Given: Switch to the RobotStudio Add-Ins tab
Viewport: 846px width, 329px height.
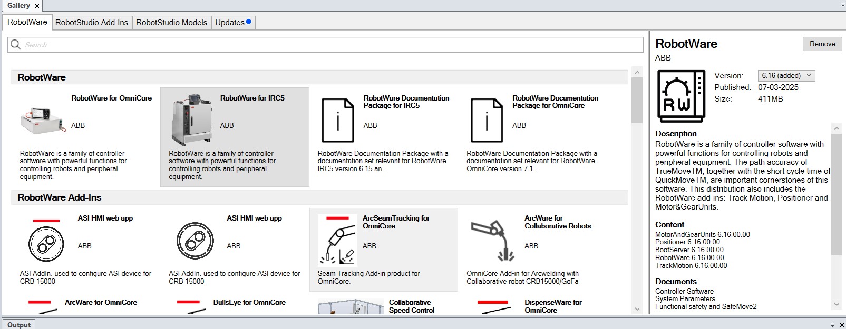Looking at the screenshot, I should point(92,23).
